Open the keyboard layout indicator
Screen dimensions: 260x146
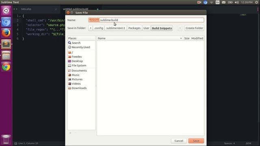[218, 2]
